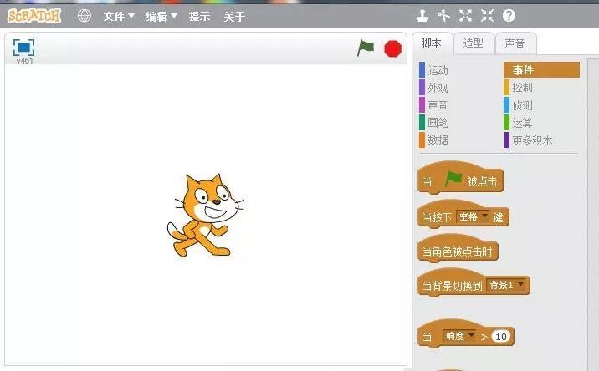Click the 10 value field in block

(x=501, y=336)
